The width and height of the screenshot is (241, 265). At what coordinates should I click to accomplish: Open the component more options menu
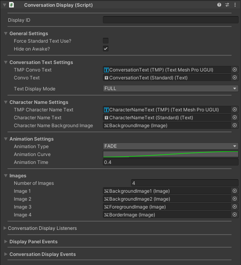pyautogui.click(x=235, y=5)
